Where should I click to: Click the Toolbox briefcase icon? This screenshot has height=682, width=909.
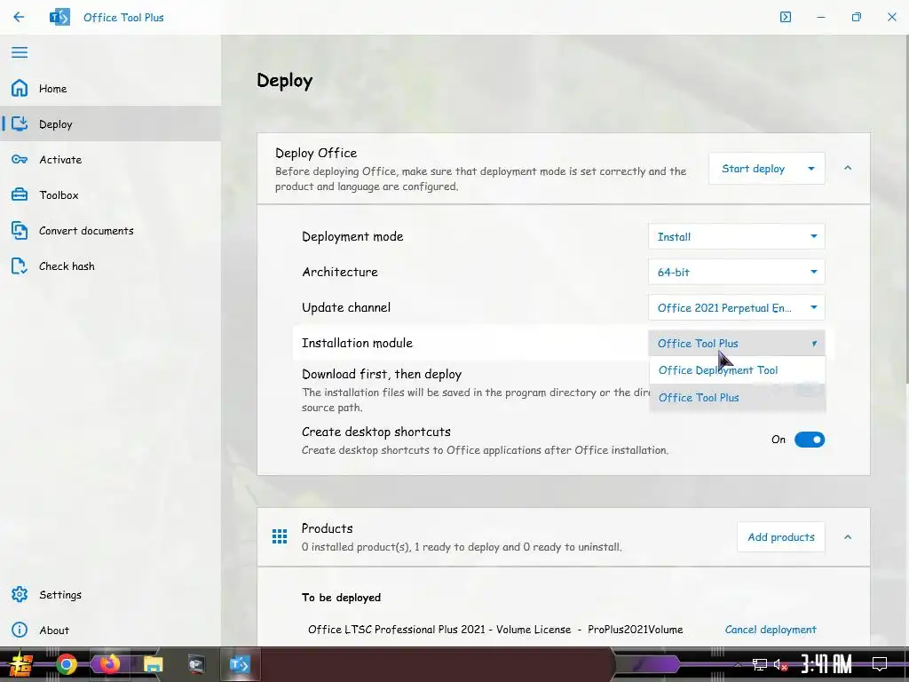coord(20,194)
